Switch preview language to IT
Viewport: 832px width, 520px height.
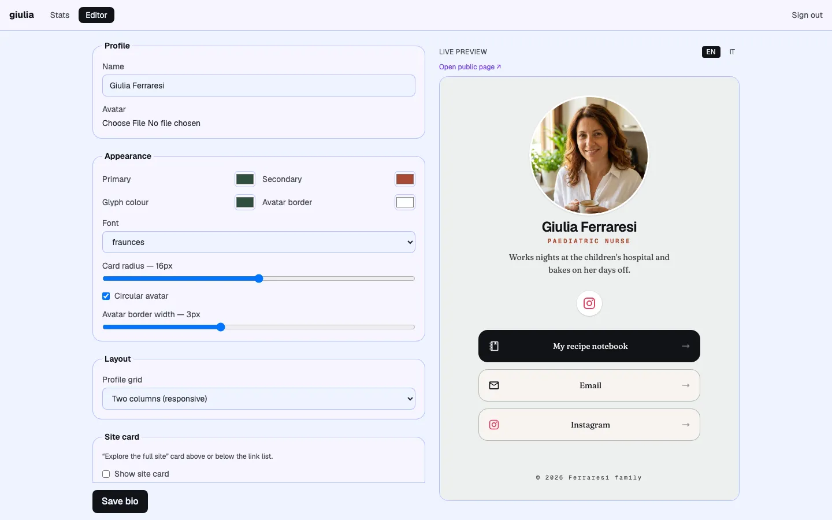(732, 52)
